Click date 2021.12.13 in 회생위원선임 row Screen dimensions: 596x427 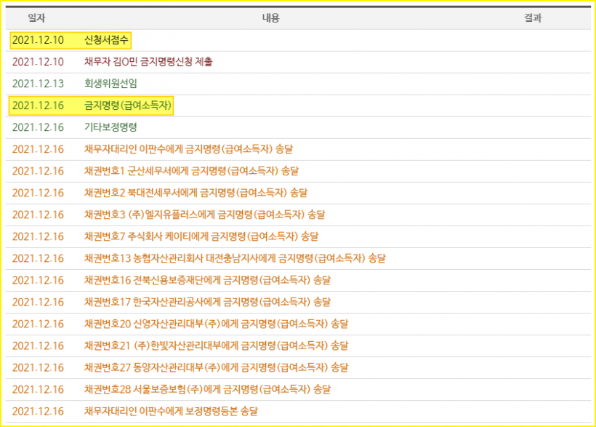coord(38,84)
